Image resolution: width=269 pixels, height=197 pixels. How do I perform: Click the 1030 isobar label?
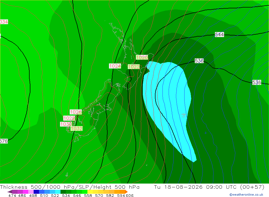pos(66,124)
